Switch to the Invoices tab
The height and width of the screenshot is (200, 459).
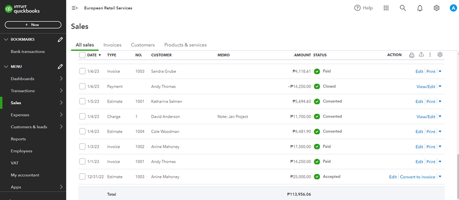click(x=113, y=45)
